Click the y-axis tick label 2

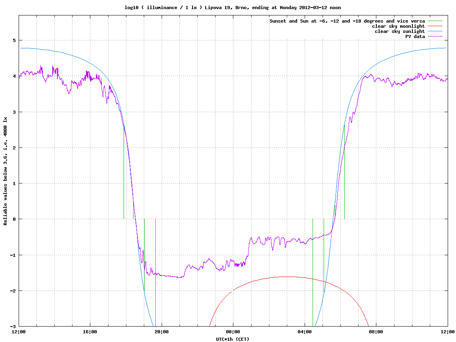pyautogui.click(x=14, y=148)
